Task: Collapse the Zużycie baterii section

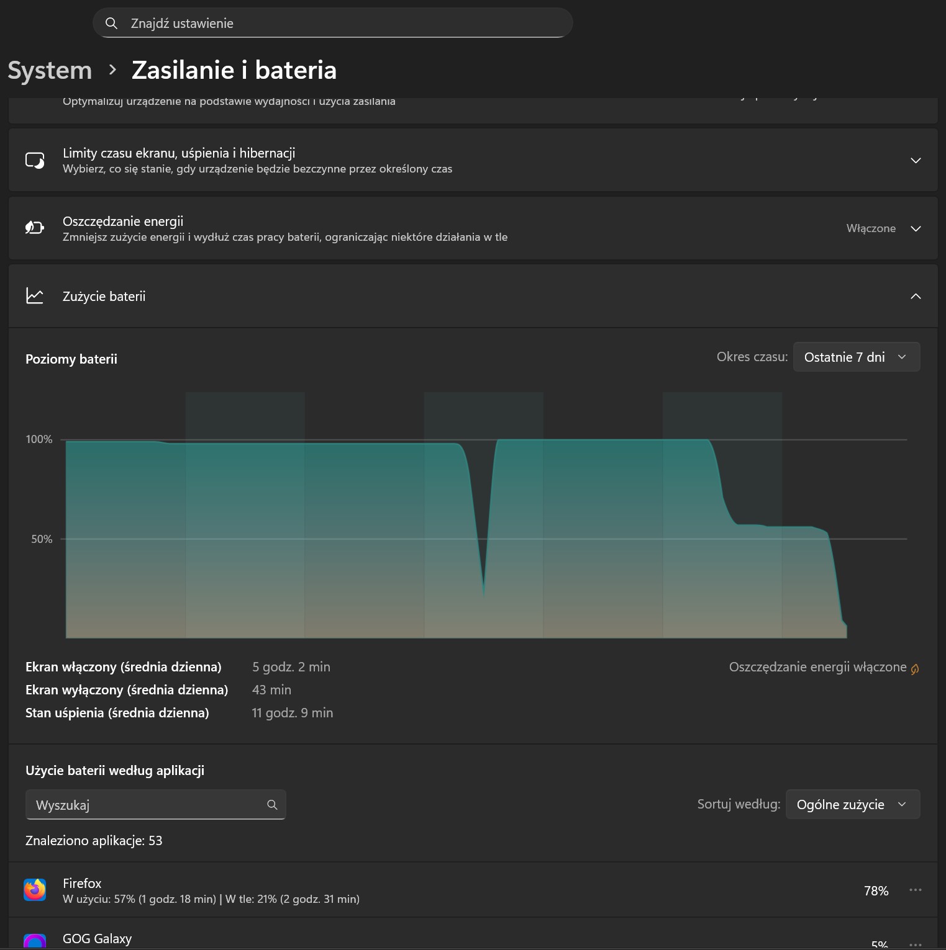Action: click(x=915, y=296)
